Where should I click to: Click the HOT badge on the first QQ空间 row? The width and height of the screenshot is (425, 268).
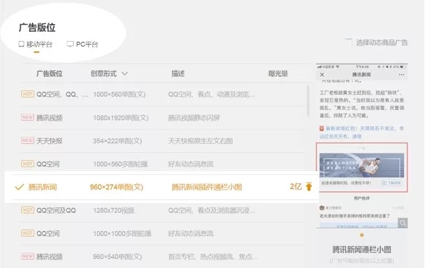(27, 94)
